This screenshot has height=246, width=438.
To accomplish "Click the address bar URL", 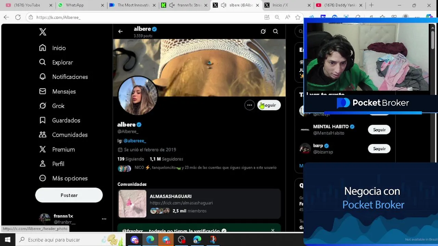I will tap(58, 17).
